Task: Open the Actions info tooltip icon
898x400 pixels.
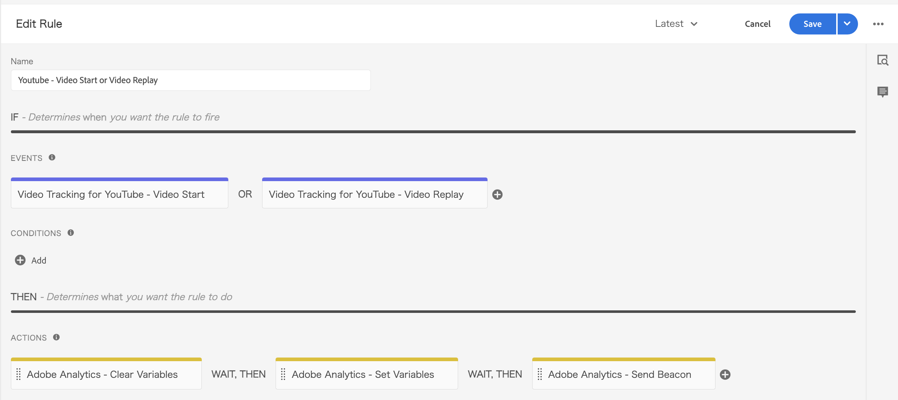Action: click(56, 337)
